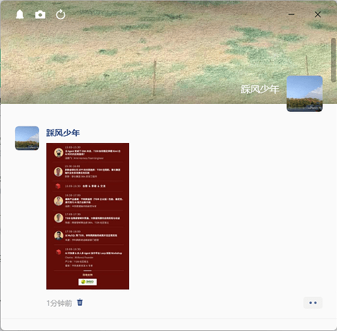
Task: Open the profile avatar on the cover photo
Action: point(305,93)
